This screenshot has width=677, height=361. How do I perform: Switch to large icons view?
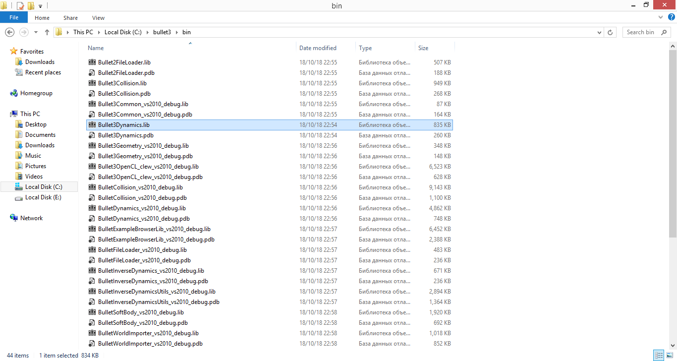[x=669, y=355]
